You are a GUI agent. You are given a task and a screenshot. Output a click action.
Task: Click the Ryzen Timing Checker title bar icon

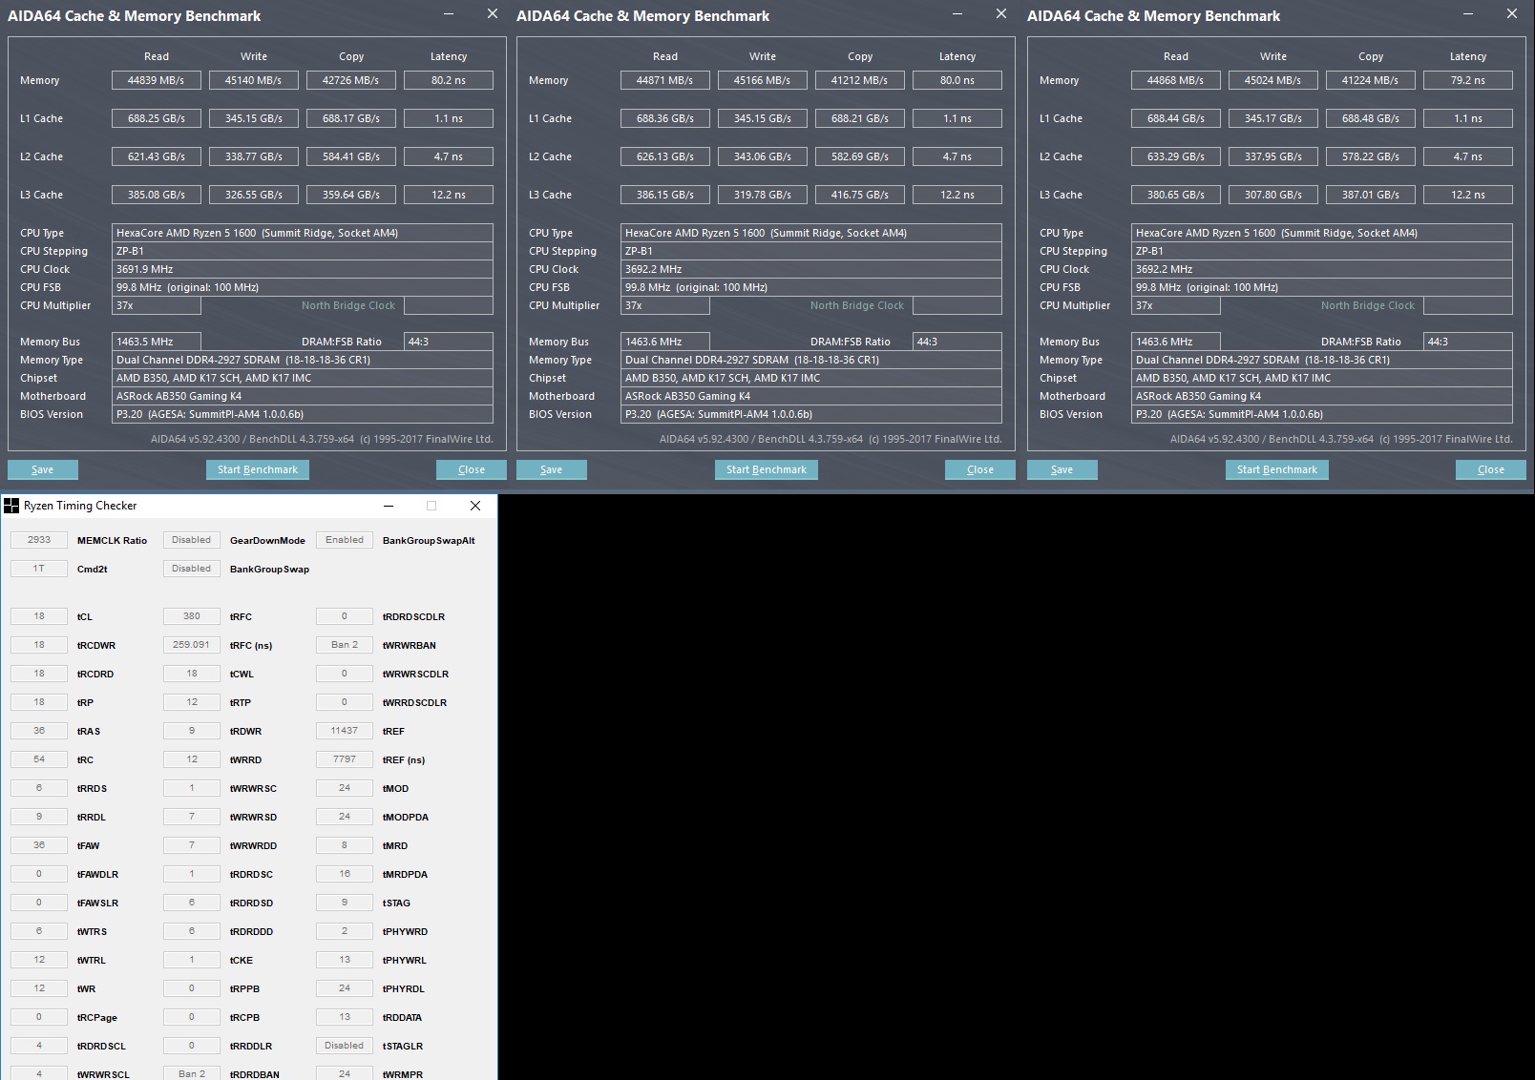click(x=11, y=506)
